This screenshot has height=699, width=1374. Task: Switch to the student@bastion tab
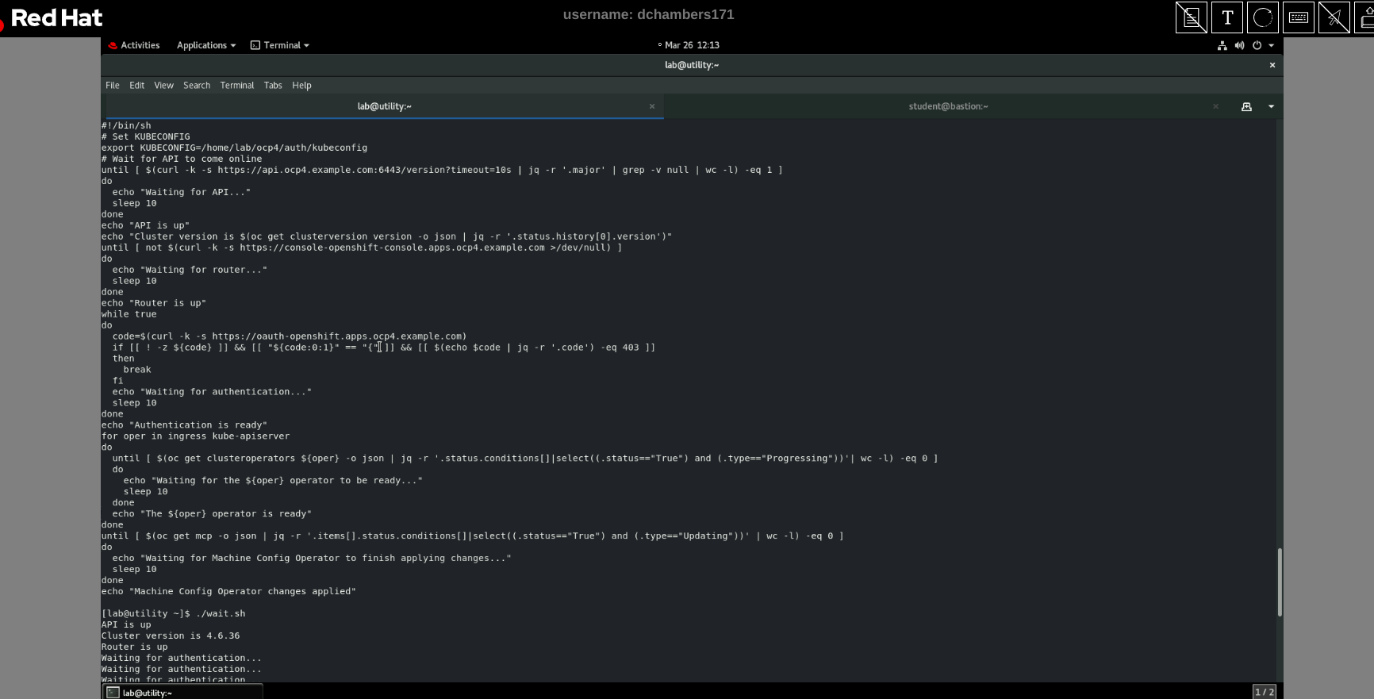pos(948,106)
